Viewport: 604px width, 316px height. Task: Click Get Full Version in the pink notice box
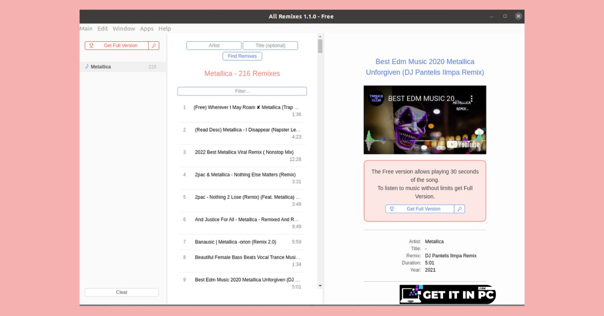420,209
